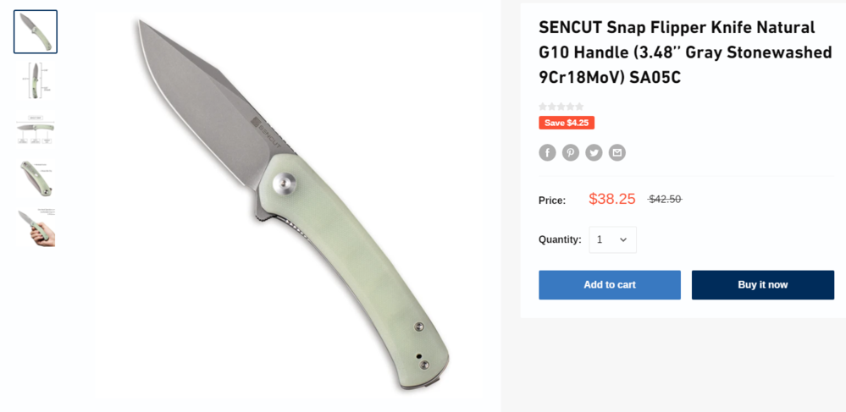
Task: Open the Quantity dropdown
Action: 612,239
